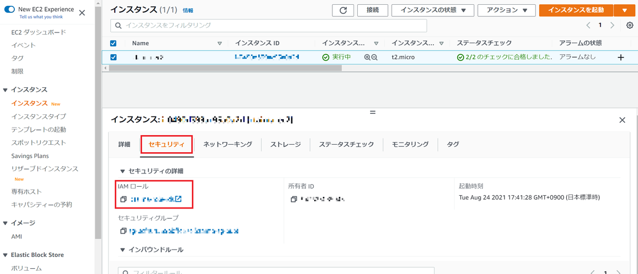Screen dimensions: 638x274
Task: Open the インスタンスの状態 dropdown
Action: 432,10
